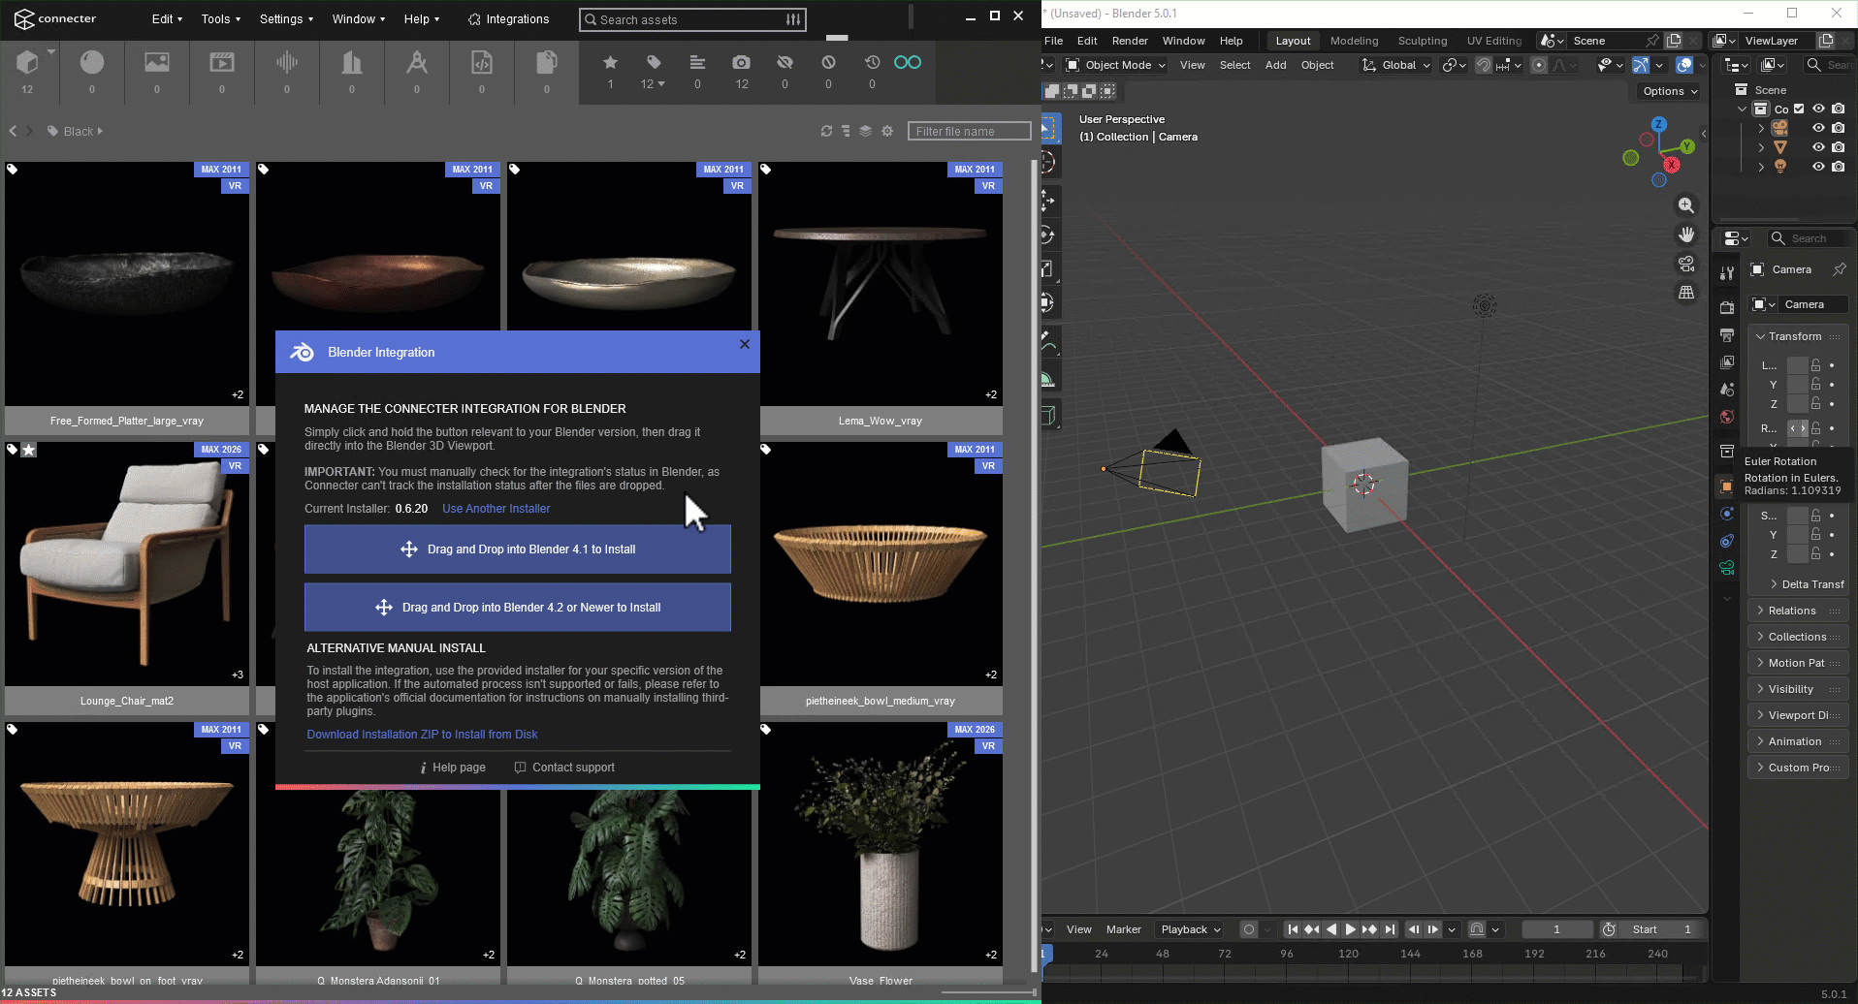Toggle the lock on Location Y
The image size is (1858, 1004).
[1815, 385]
